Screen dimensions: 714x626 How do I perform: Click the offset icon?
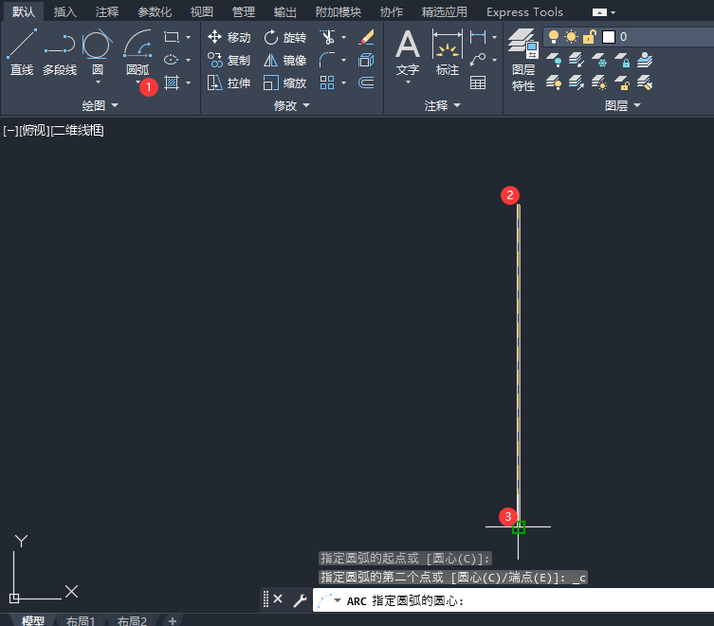[x=367, y=83]
